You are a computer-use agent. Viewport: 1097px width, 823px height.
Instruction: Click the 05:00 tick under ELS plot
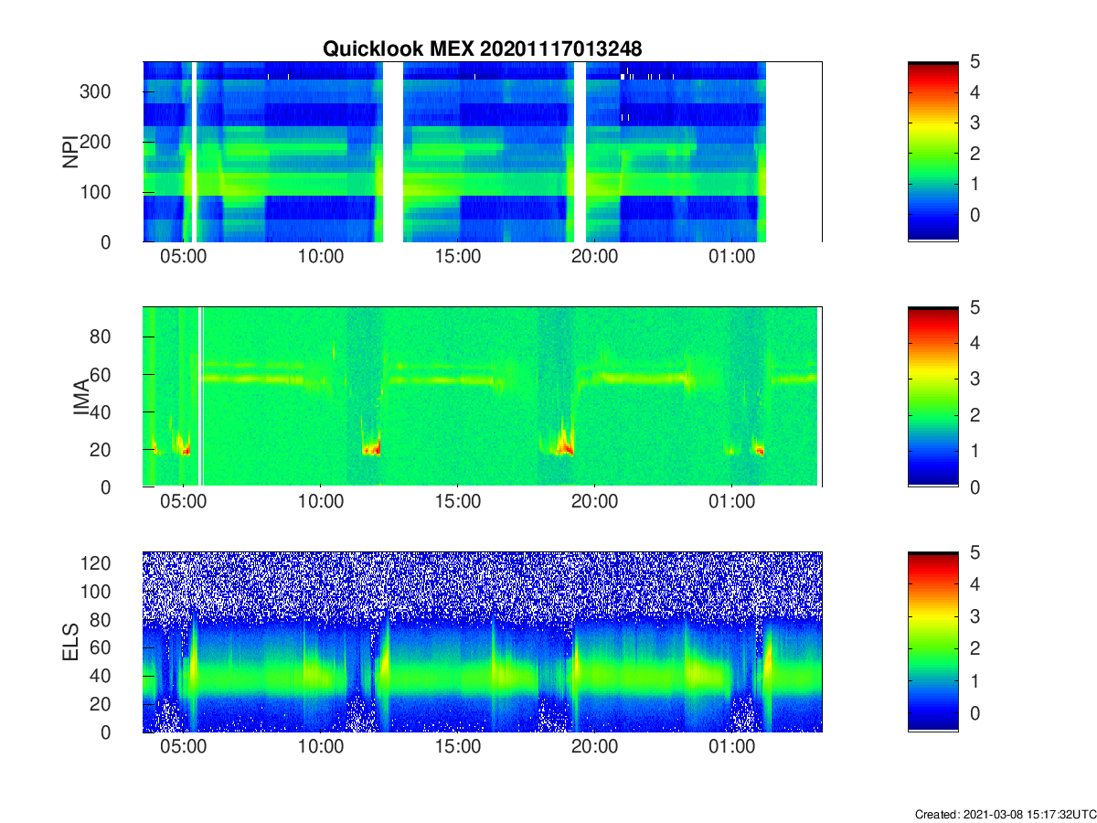coord(184,747)
